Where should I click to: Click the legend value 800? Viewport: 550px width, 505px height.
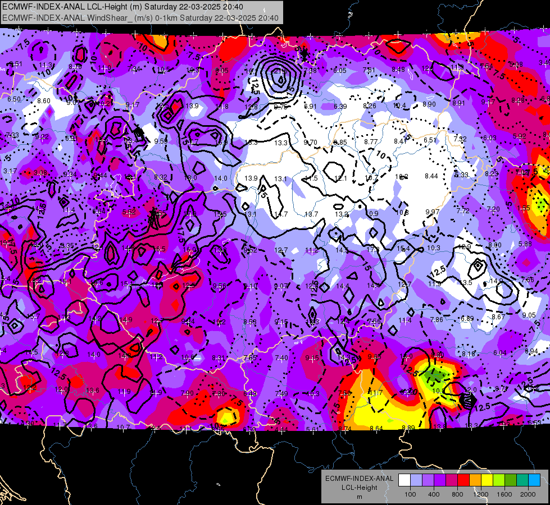point(457,494)
